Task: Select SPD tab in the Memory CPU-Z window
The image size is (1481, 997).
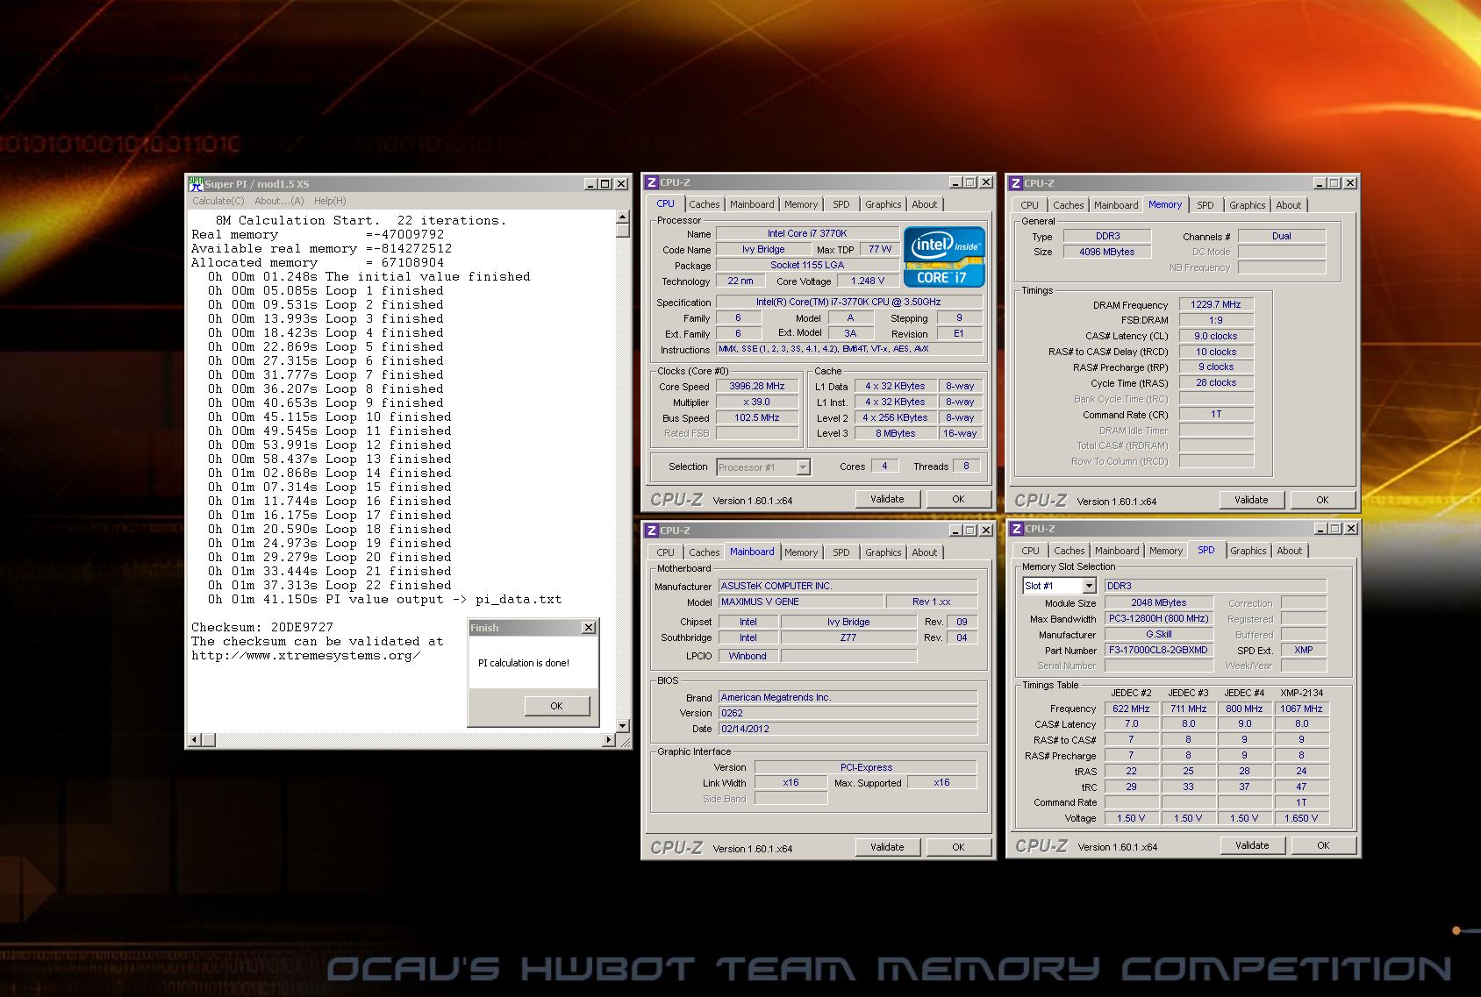Action: tap(1206, 205)
